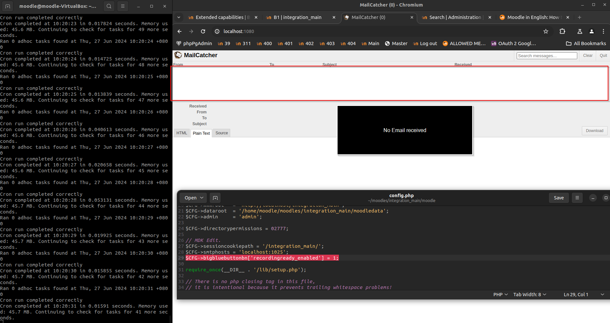Close the Extended capabilities tab
Screen dimensions: 610x323
coord(256,17)
